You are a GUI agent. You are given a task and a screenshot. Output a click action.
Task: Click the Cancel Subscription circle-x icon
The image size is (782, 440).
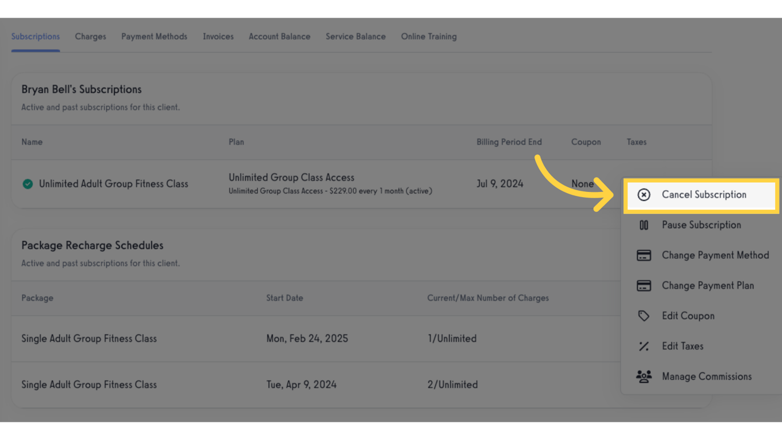point(644,195)
